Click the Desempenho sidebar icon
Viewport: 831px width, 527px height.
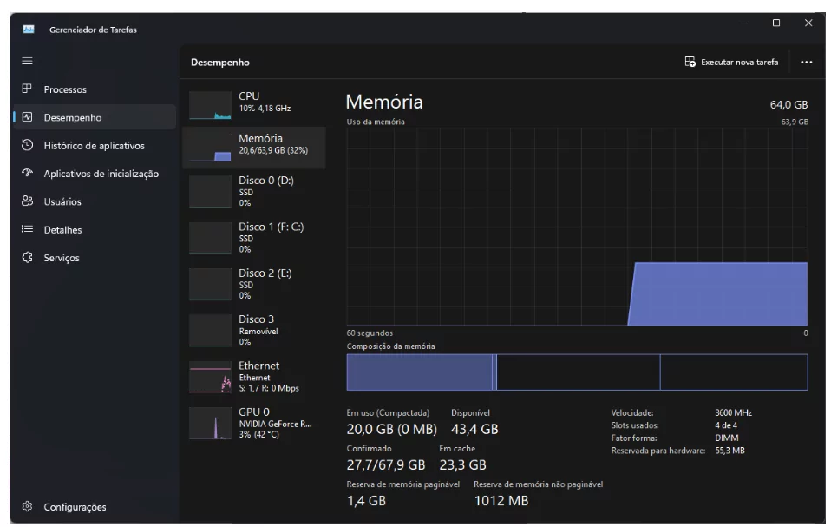[x=27, y=117]
